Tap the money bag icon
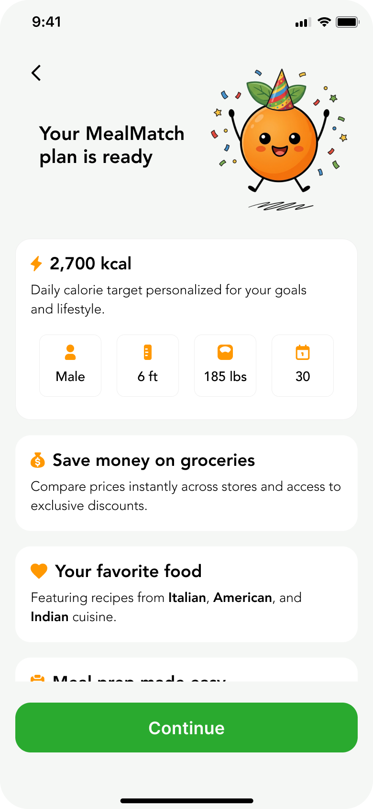The height and width of the screenshot is (809, 373). tap(38, 460)
